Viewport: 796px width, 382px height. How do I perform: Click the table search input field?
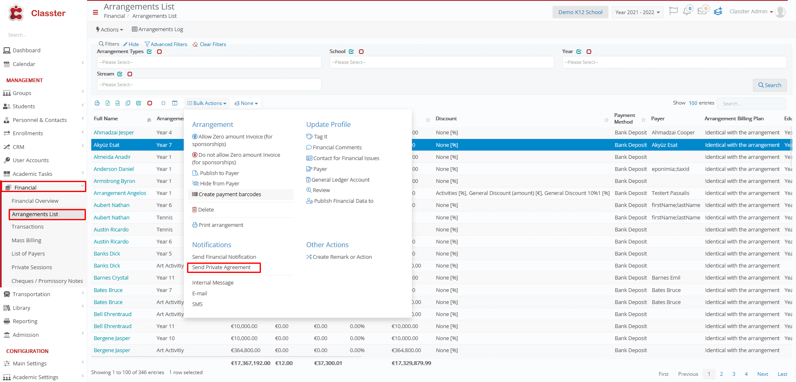click(751, 103)
